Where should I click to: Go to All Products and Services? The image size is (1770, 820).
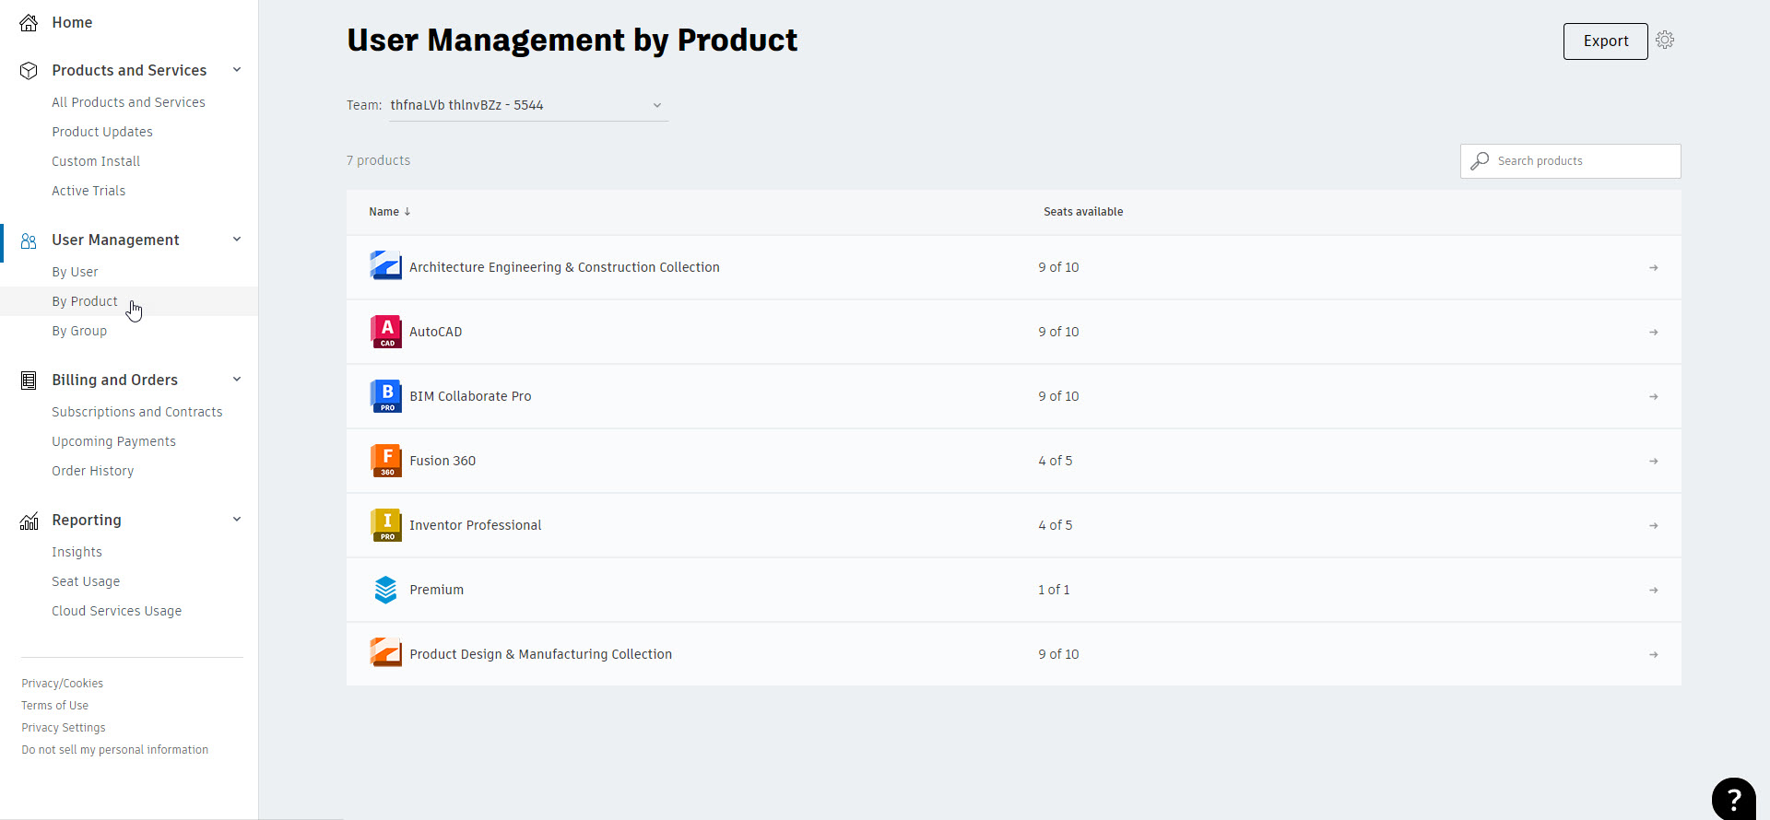[128, 102]
